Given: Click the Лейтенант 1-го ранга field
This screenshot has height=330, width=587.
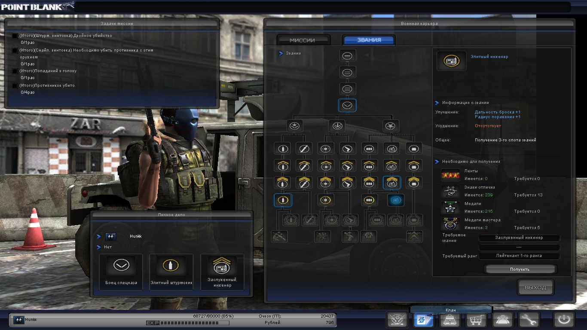Looking at the screenshot, I should tap(519, 256).
